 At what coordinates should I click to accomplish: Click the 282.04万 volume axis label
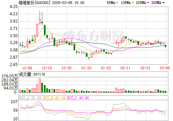click(10, 80)
